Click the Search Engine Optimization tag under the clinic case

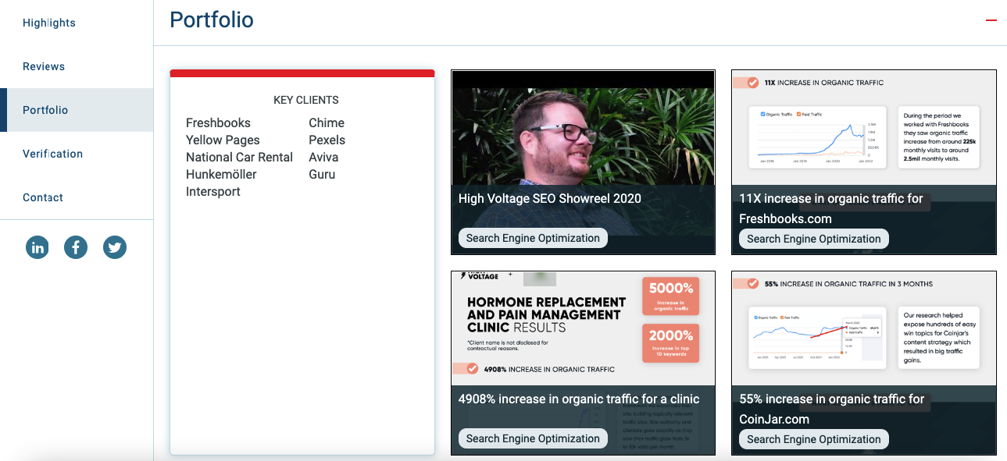tap(533, 438)
